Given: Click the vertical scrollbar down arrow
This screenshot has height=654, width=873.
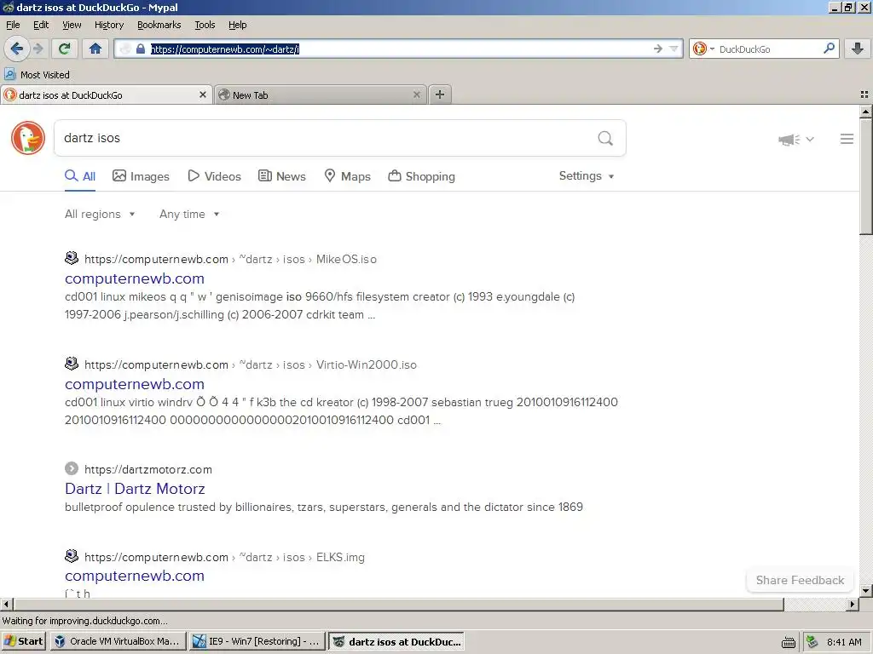Looking at the screenshot, I should [x=866, y=591].
